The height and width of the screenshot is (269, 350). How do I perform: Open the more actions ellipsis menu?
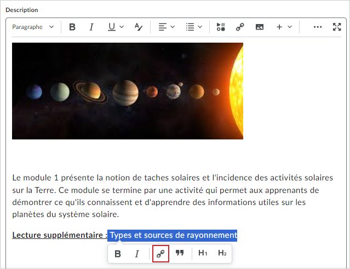tap(318, 27)
